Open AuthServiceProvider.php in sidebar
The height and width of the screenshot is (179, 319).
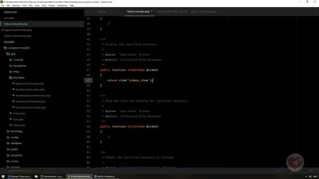click(x=30, y=89)
